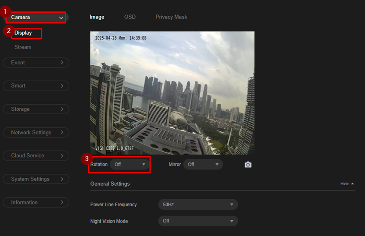Select Display under Camera menu
This screenshot has width=365, height=236.
coord(23,33)
